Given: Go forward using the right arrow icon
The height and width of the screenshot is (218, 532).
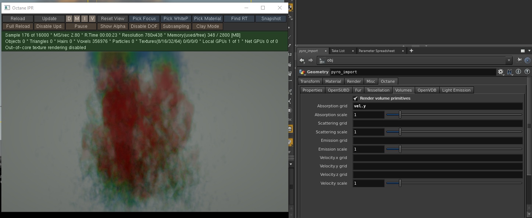Looking at the screenshot, I should click(x=311, y=60).
